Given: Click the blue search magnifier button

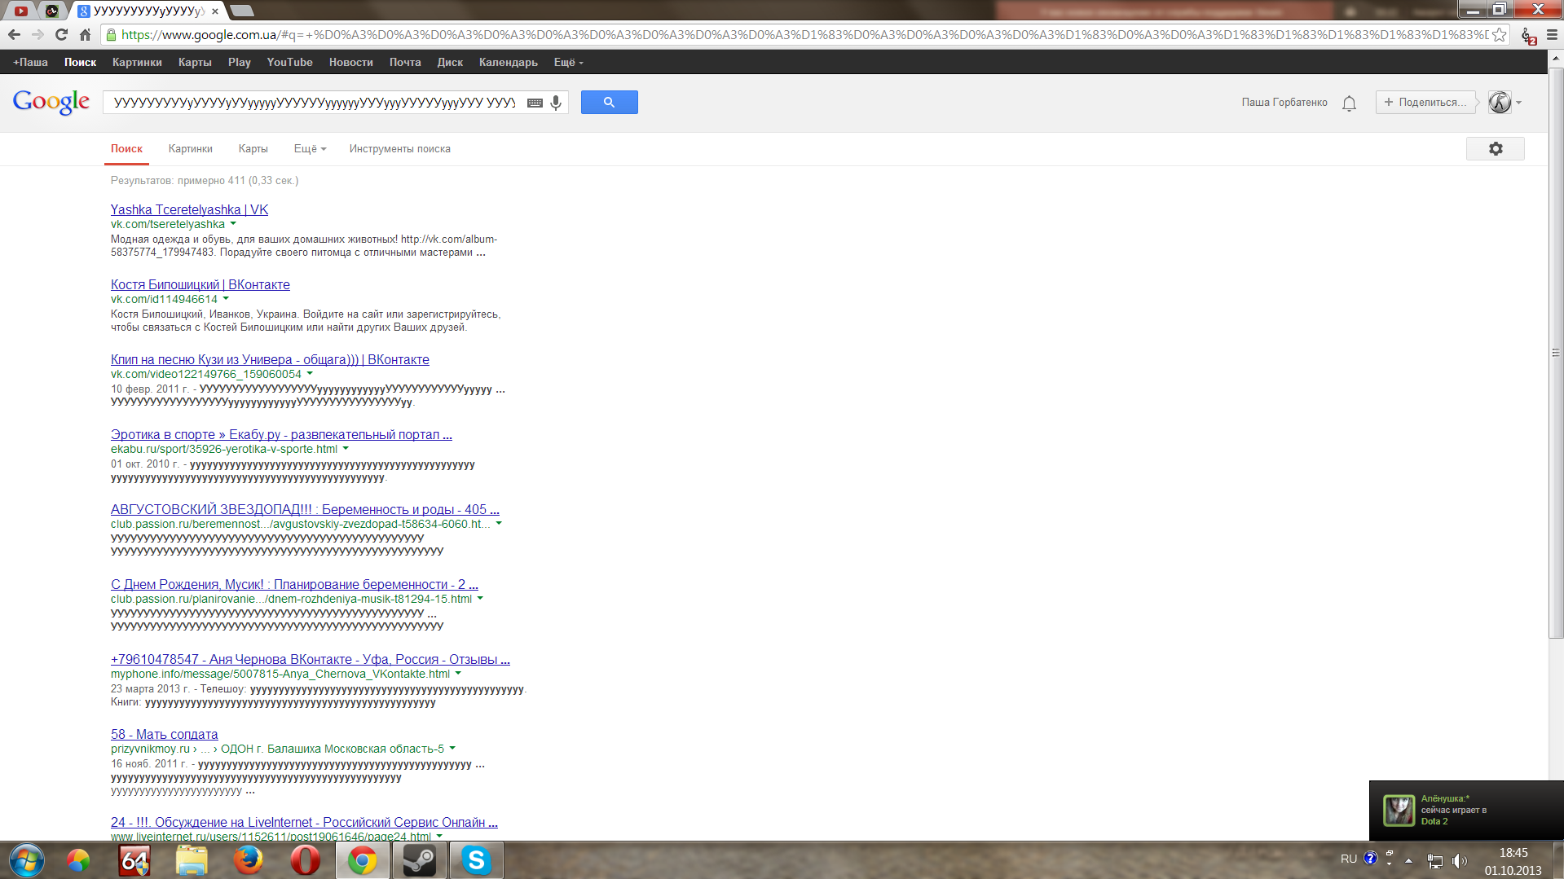Looking at the screenshot, I should point(609,103).
